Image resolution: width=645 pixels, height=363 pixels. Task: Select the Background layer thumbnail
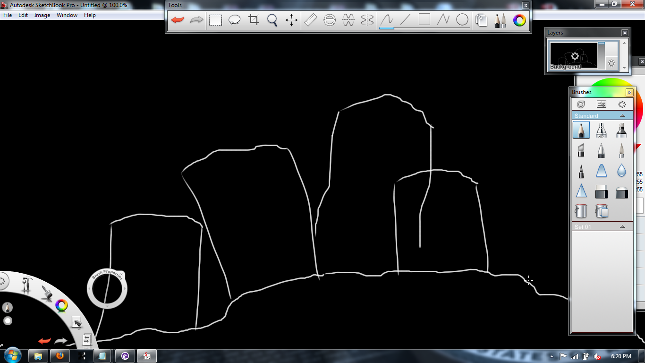(x=574, y=56)
